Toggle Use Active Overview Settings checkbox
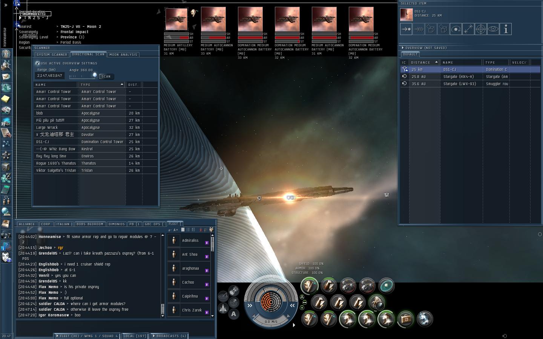The height and width of the screenshot is (339, 543). (x=38, y=63)
